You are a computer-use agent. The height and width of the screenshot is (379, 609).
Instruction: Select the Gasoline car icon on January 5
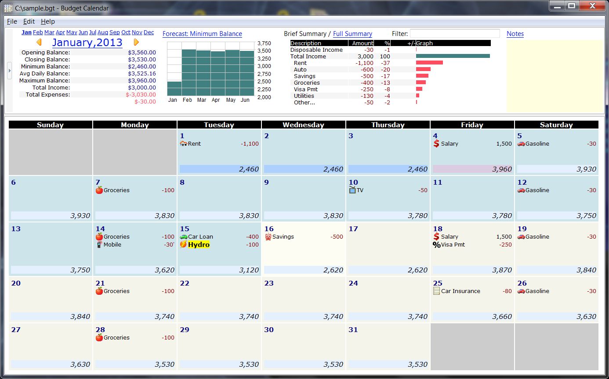(521, 143)
